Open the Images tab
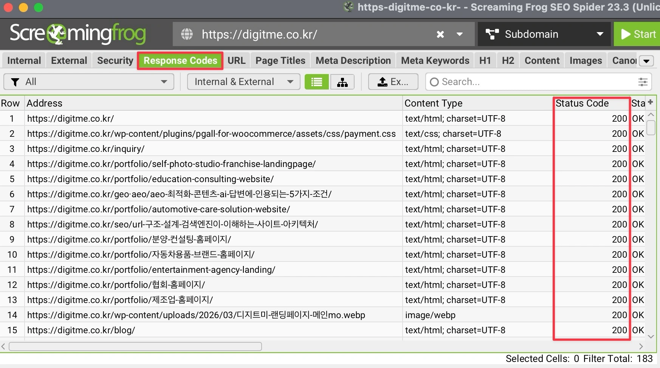This screenshot has height=368, width=660. pyautogui.click(x=586, y=60)
